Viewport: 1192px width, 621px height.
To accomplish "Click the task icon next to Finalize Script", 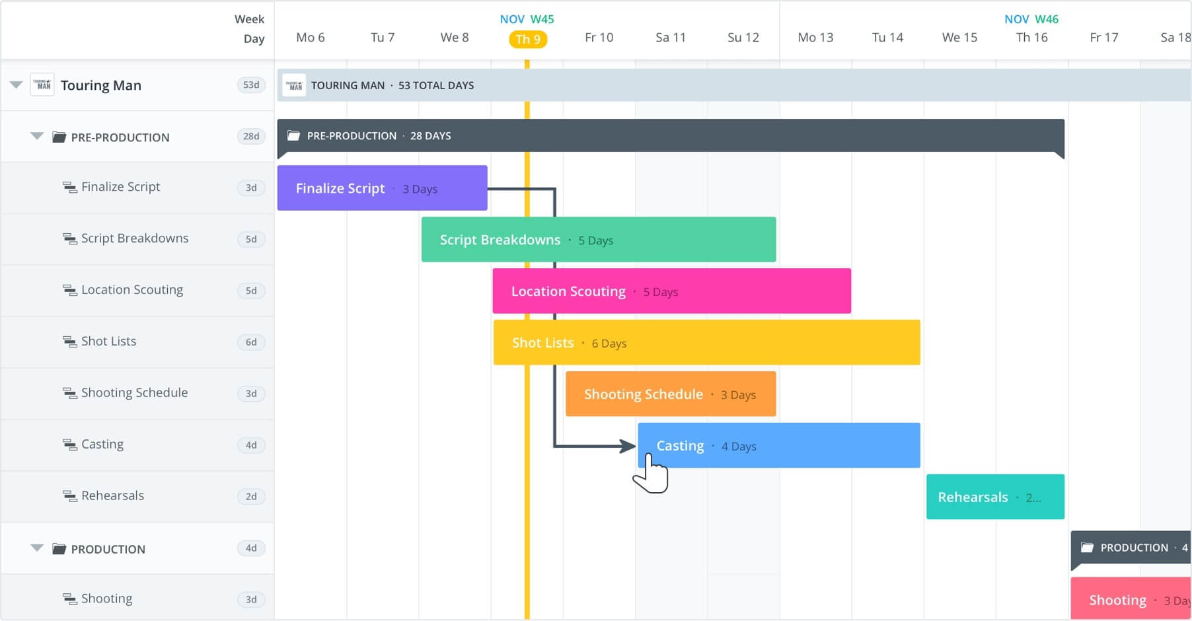I will tap(69, 187).
